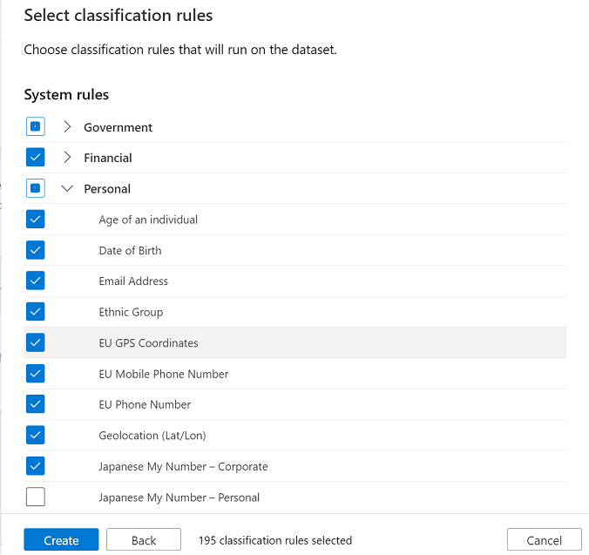Uncheck Age of an individual rule

[36, 220]
